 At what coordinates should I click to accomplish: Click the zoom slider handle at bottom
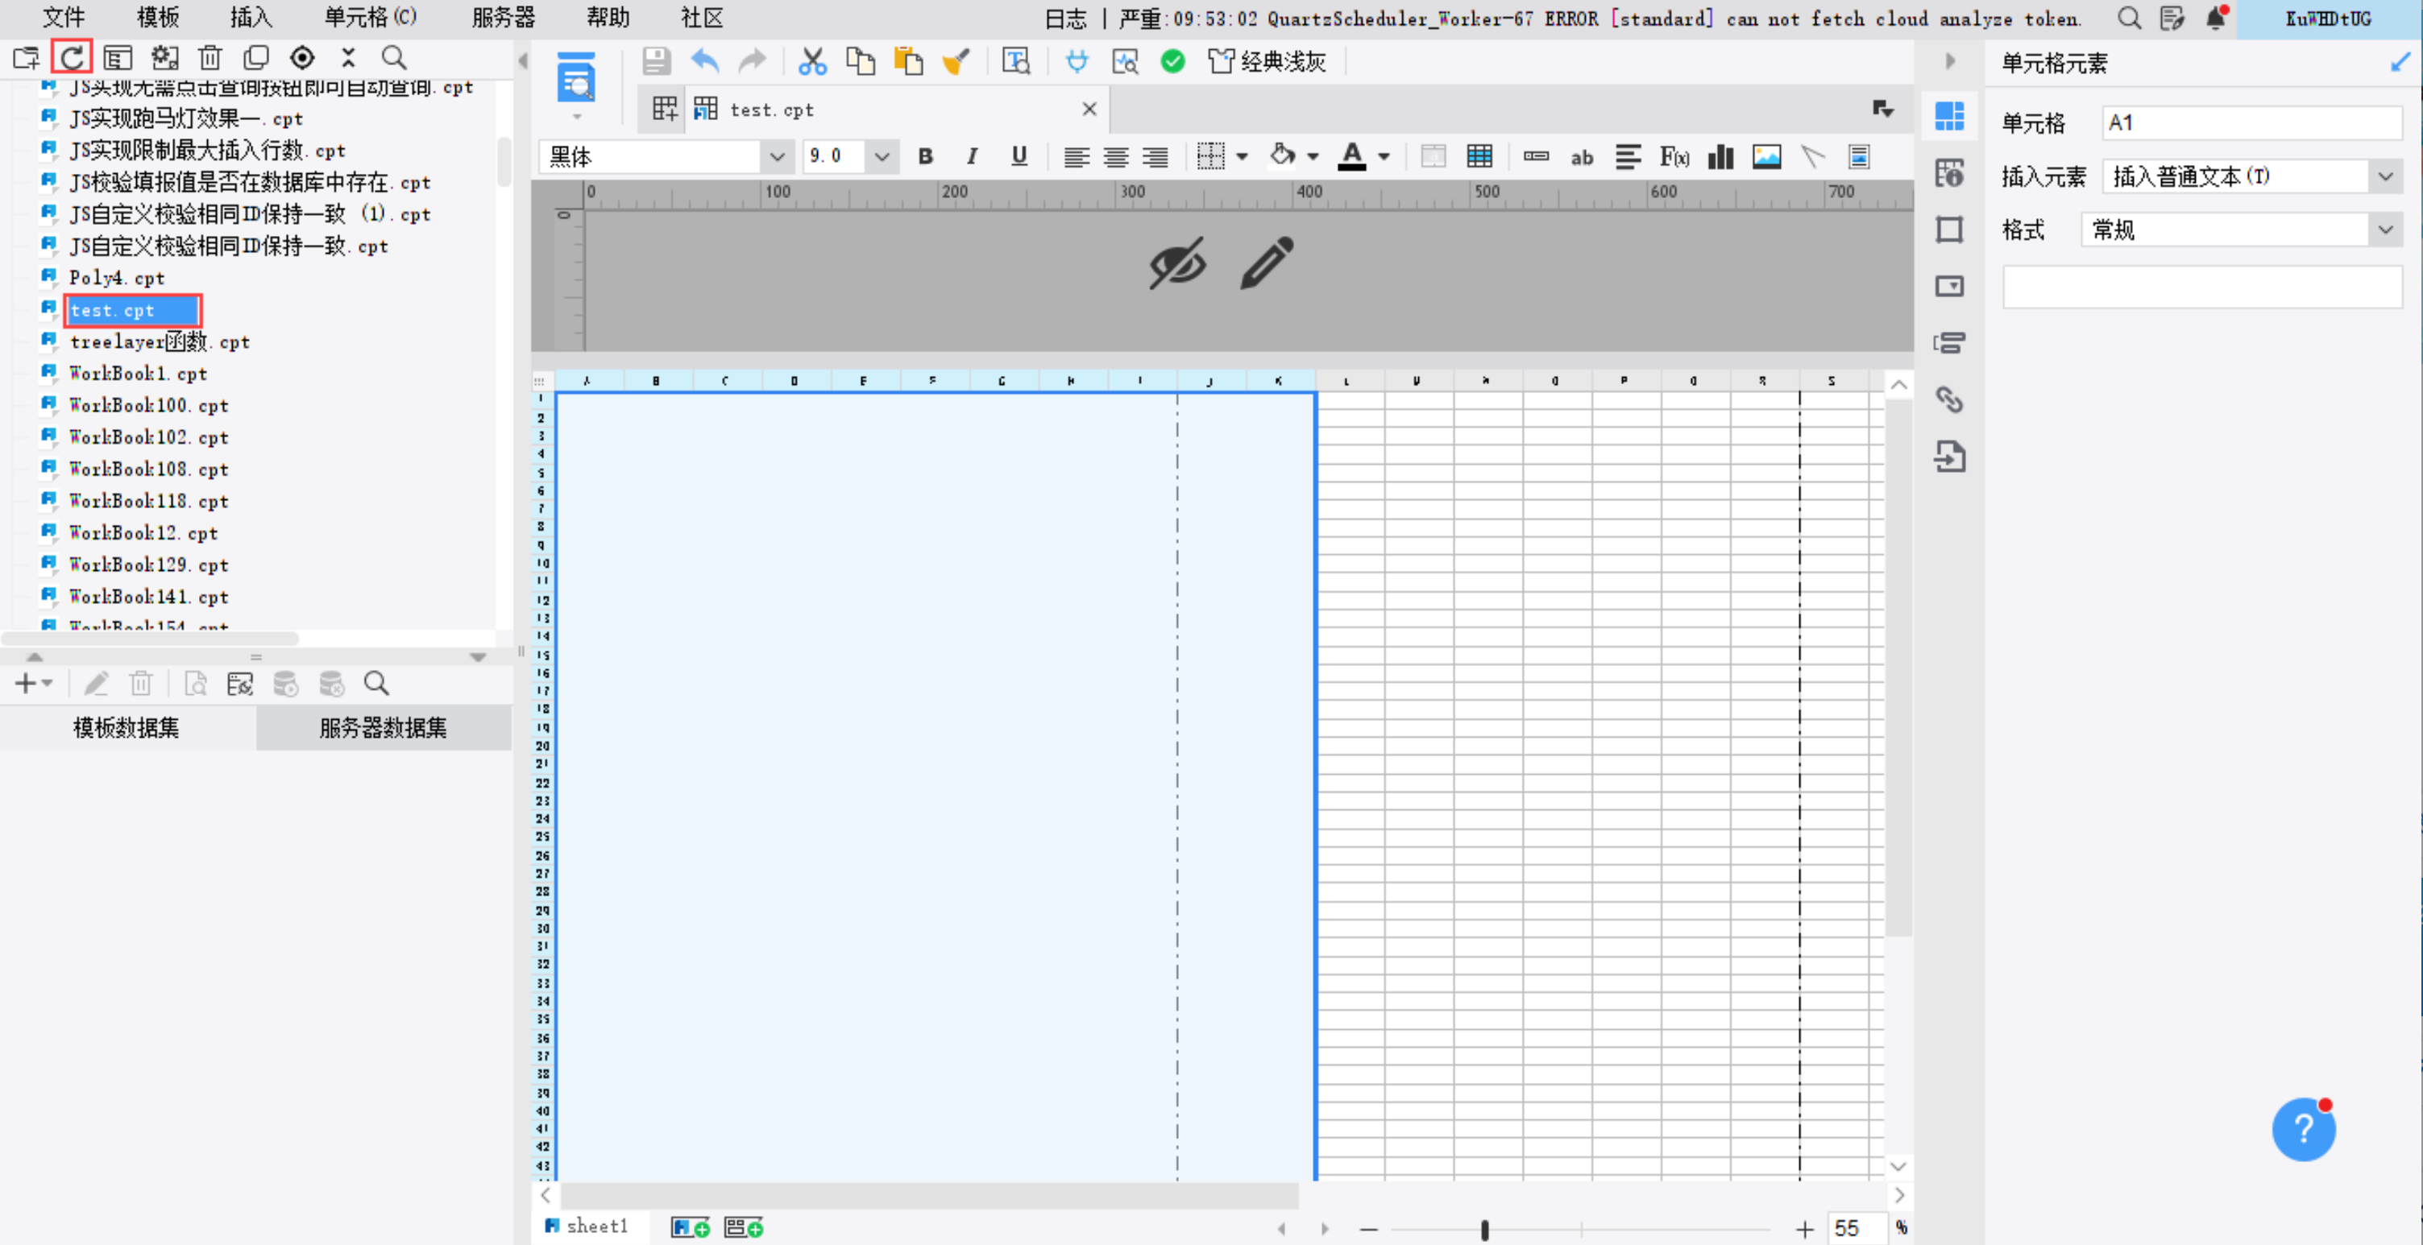(x=1484, y=1229)
